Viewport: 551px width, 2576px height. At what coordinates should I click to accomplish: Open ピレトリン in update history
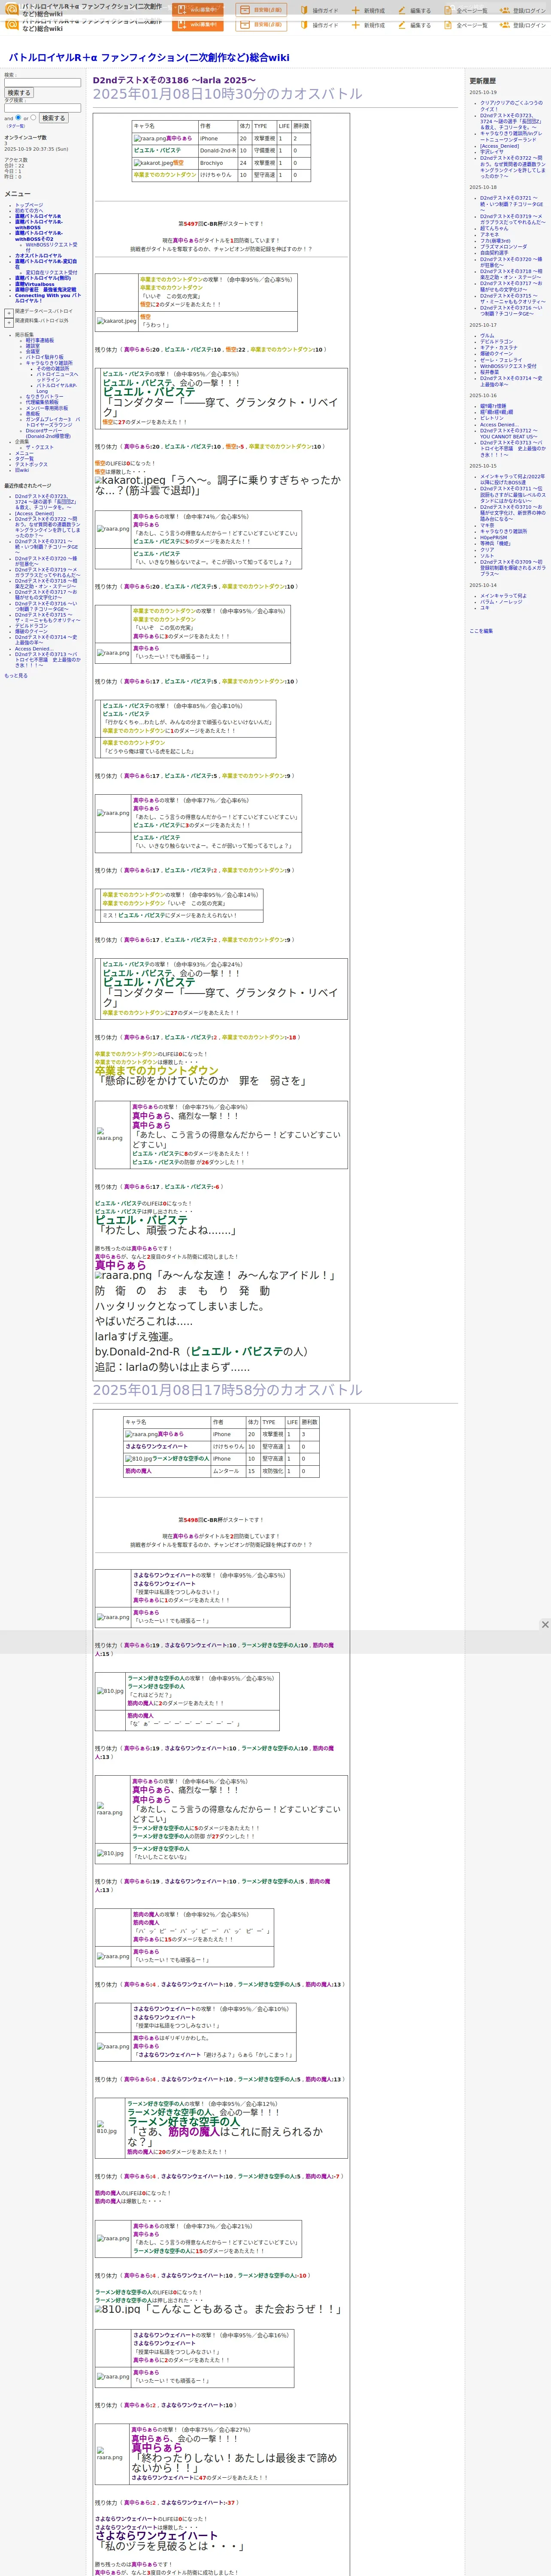pos(492,418)
